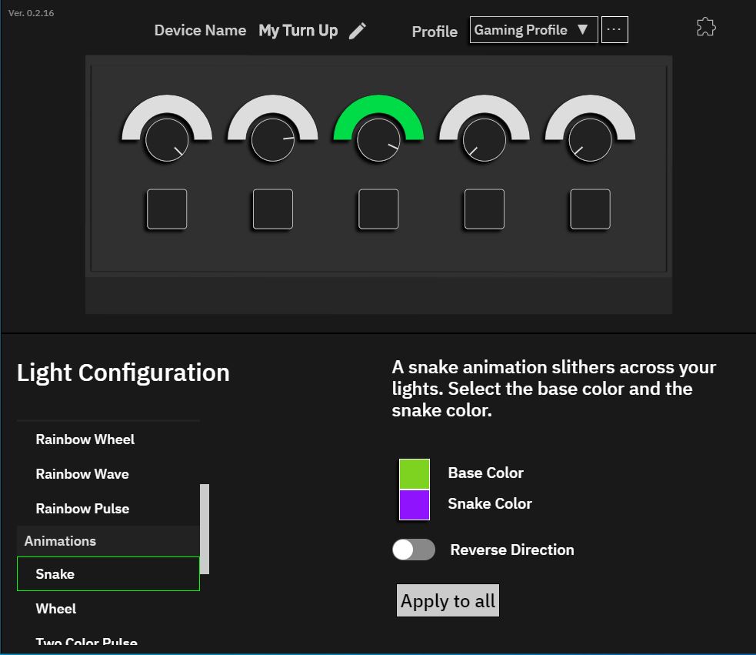Choose the Wheel animation option

tap(56, 609)
